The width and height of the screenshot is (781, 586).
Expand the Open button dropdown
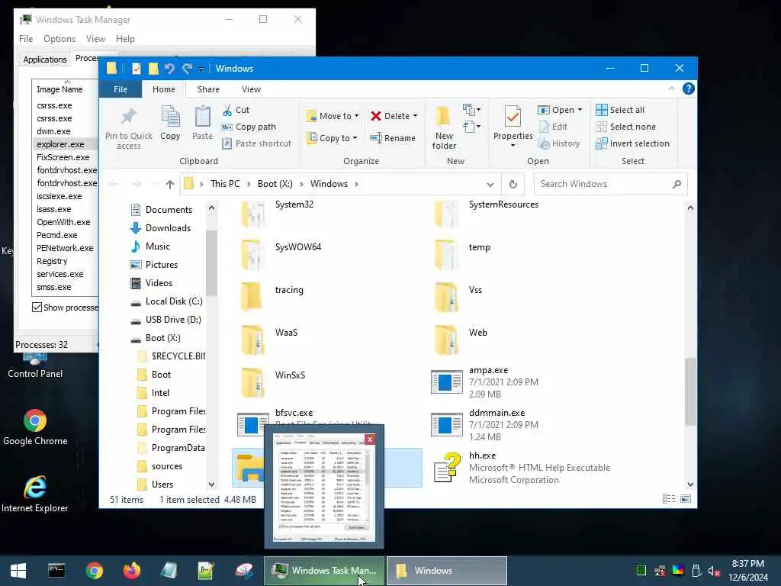[580, 110]
